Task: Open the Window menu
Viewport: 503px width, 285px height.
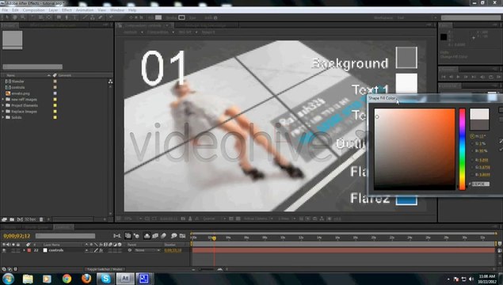Action: (x=117, y=10)
